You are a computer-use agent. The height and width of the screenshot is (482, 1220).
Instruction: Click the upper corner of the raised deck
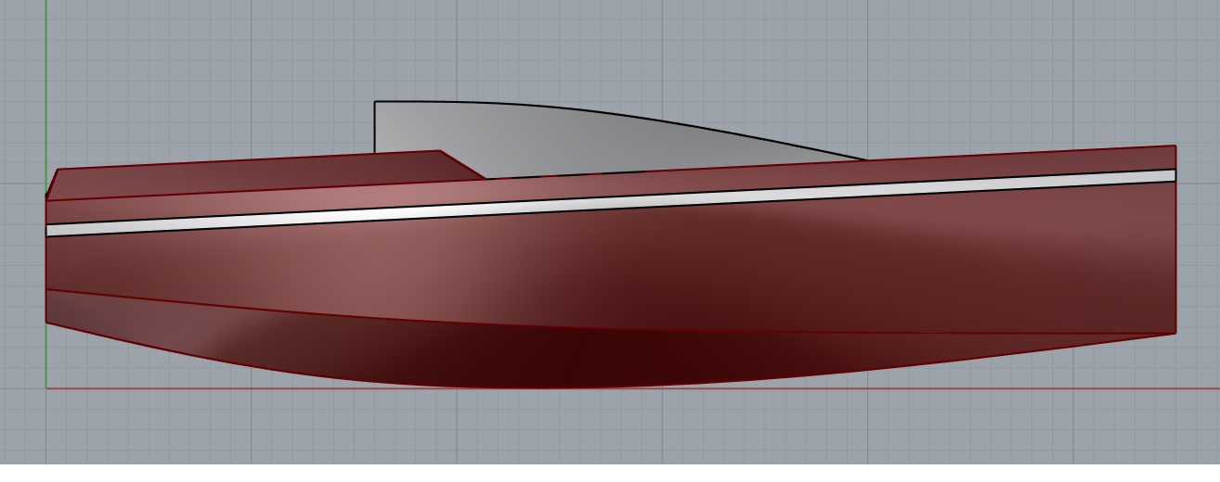pos(440,151)
